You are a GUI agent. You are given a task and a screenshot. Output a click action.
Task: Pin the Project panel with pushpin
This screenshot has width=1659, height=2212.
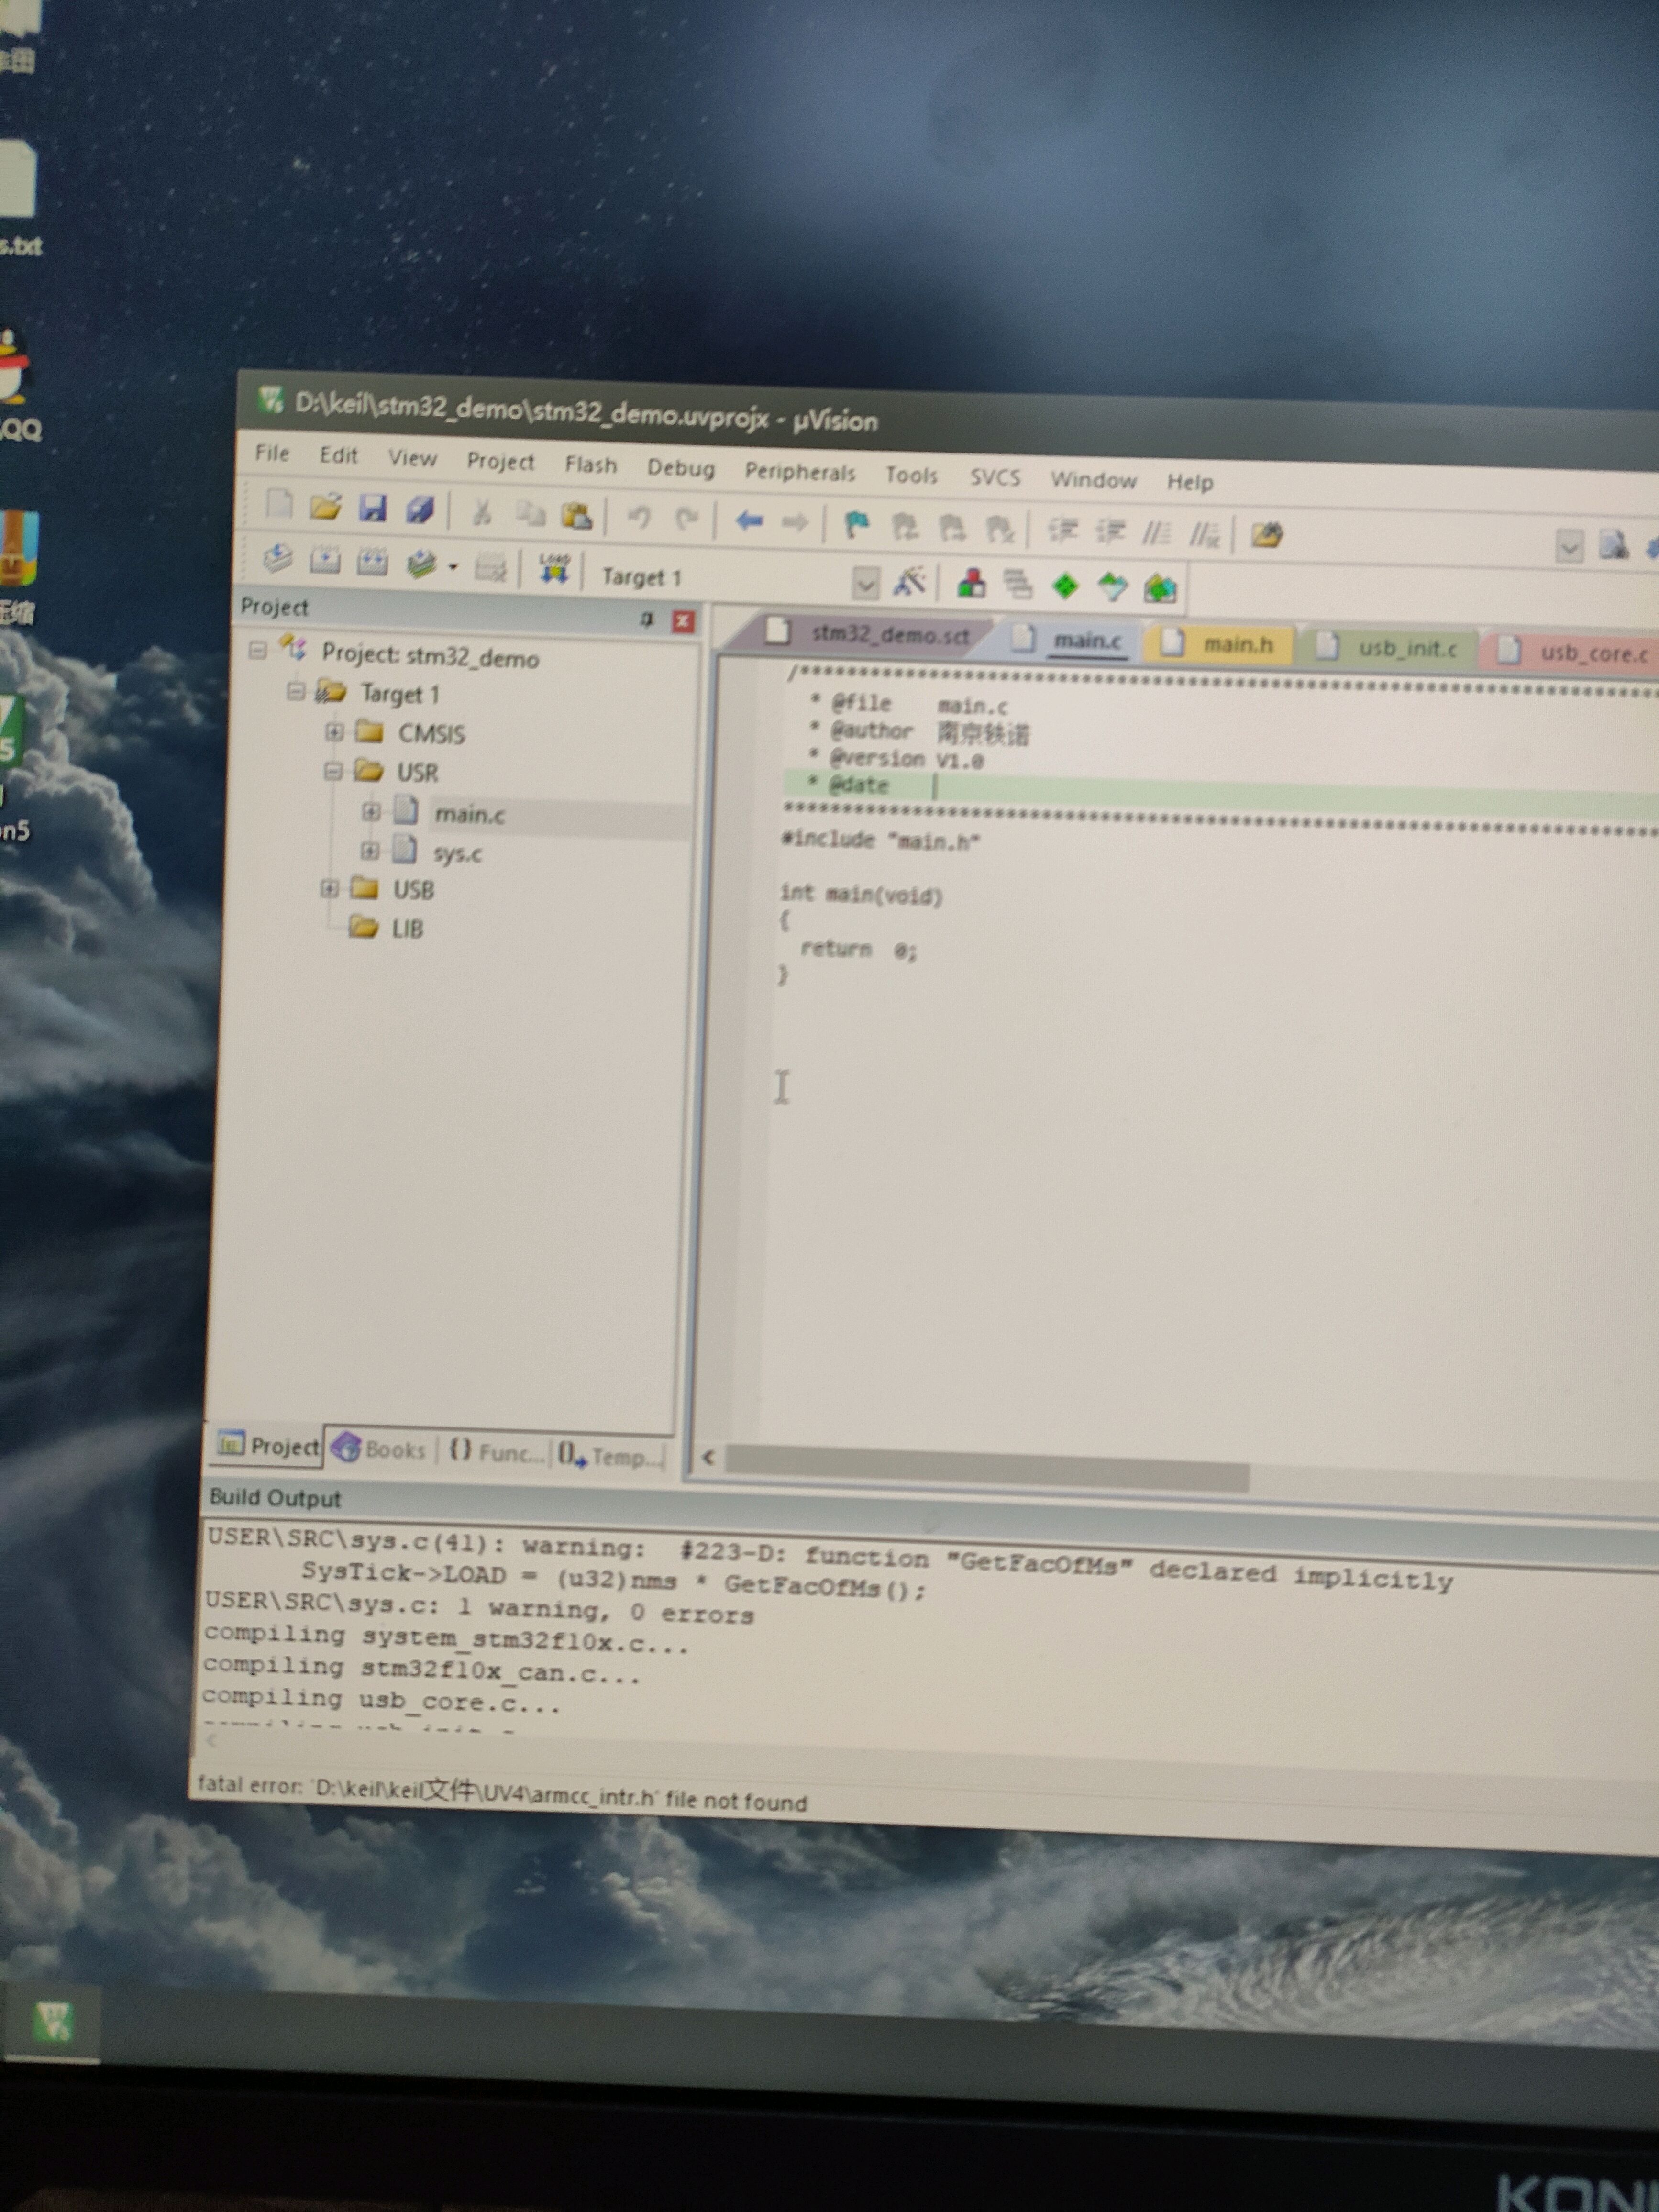pos(646,620)
